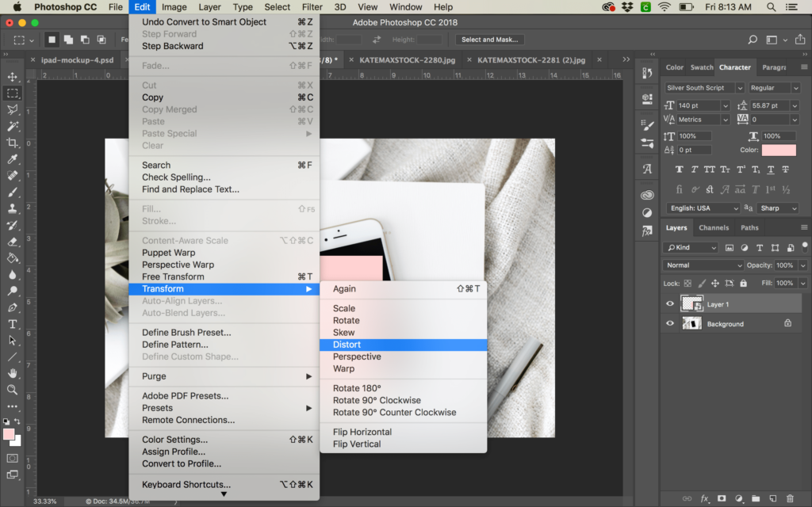The height and width of the screenshot is (507, 812).
Task: Select the Path Selection tool
Action: pos(13,341)
